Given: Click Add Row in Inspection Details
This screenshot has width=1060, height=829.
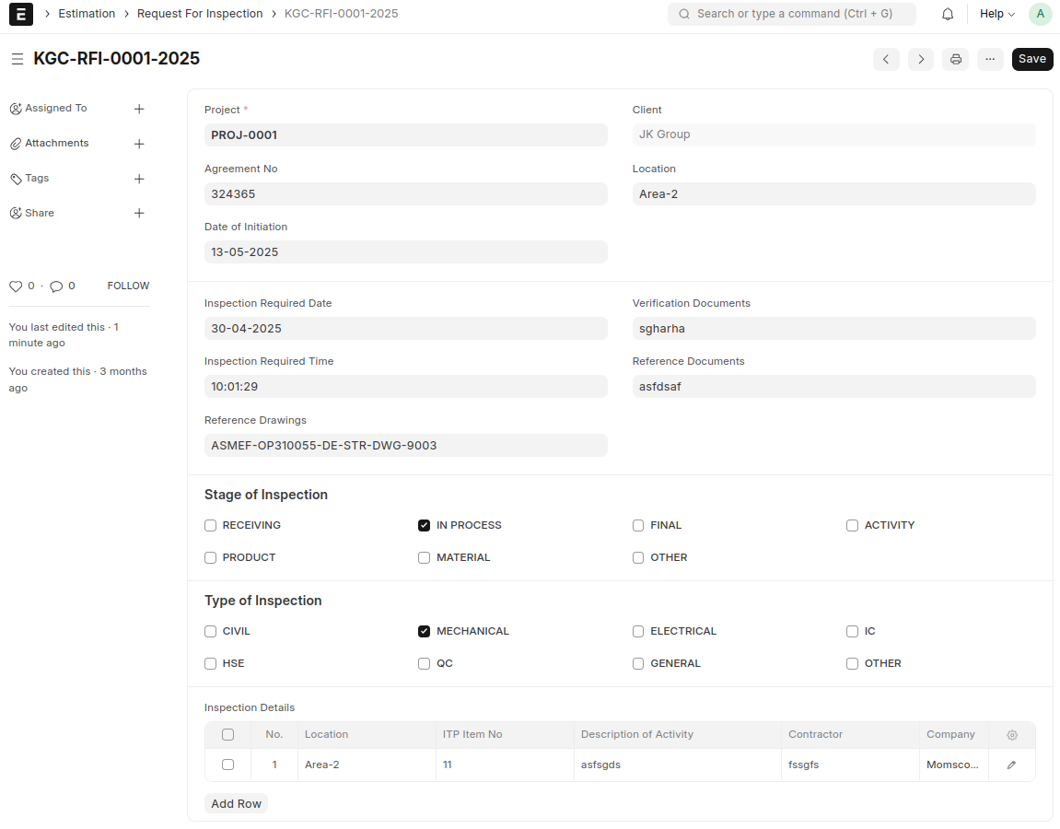Looking at the screenshot, I should [x=236, y=803].
